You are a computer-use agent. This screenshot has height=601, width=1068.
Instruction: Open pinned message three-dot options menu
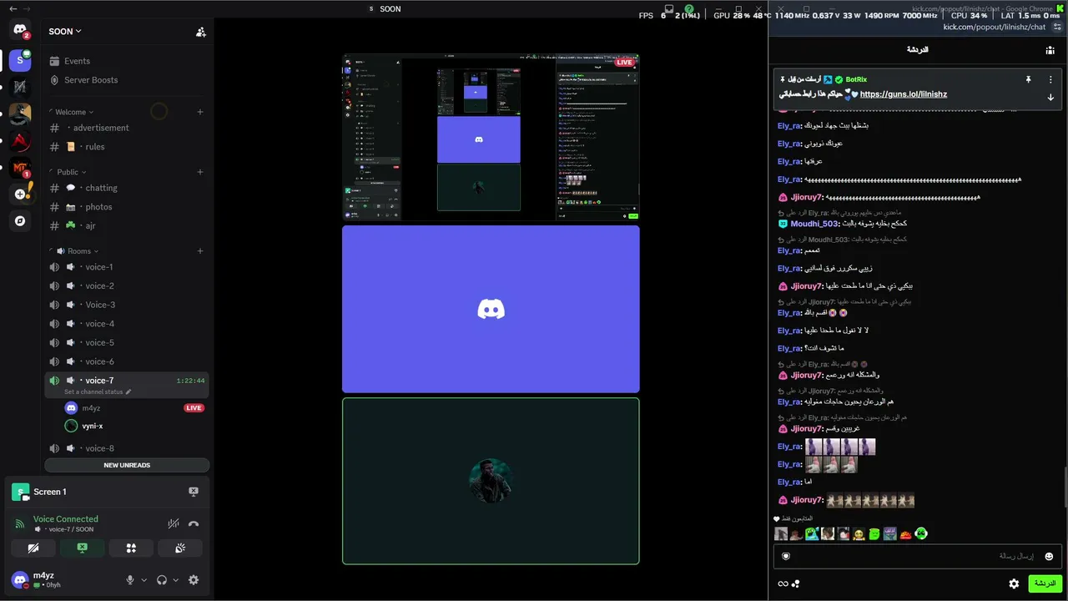(x=1050, y=79)
